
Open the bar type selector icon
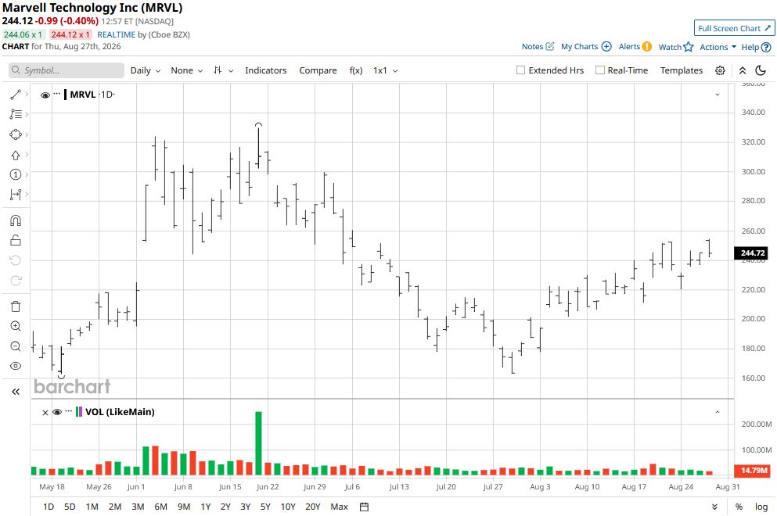pos(218,70)
